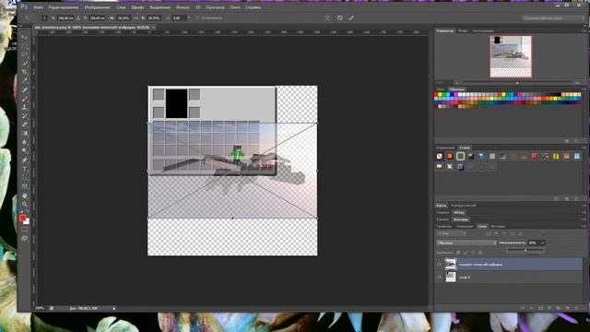Close the tab_inventory.png document tab
Viewport: 590px width, 332px height.
click(154, 27)
